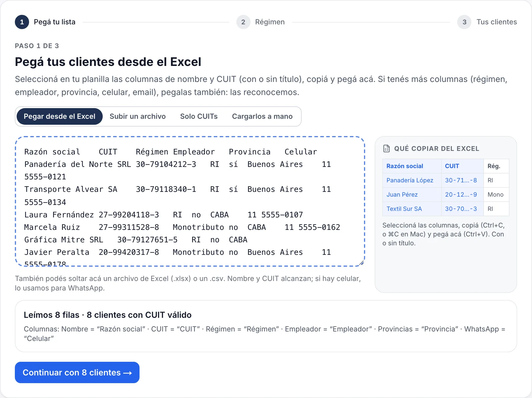The width and height of the screenshot is (532, 398).
Task: Click Continuar con 8 clientes button
Action: pos(77,372)
